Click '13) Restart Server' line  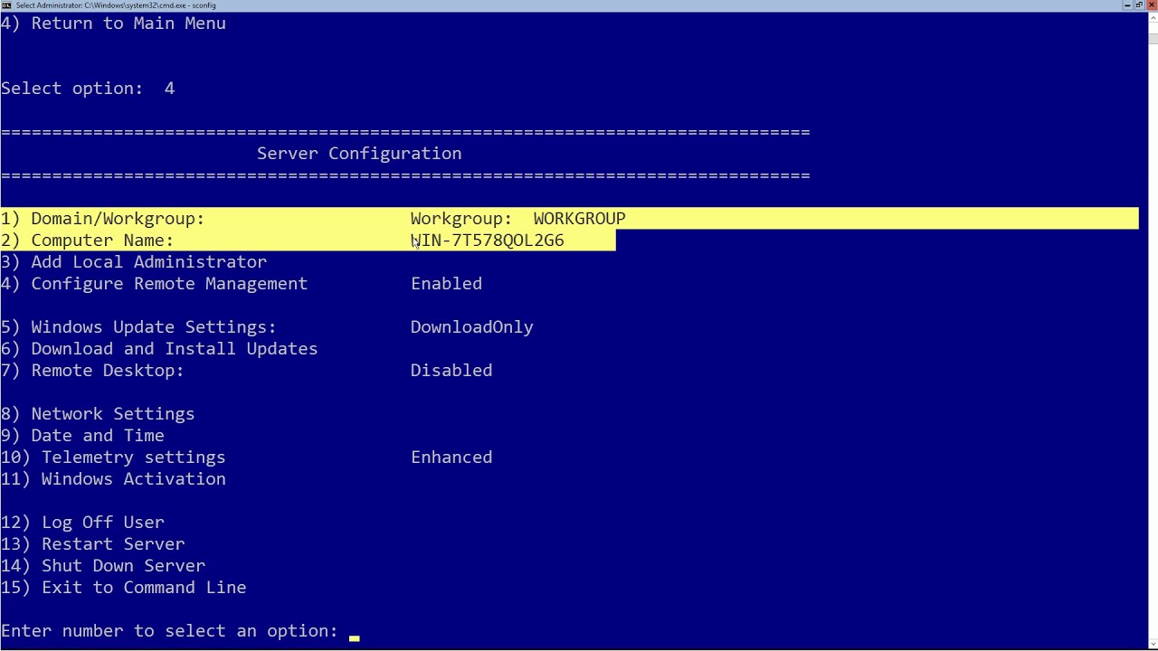point(92,544)
